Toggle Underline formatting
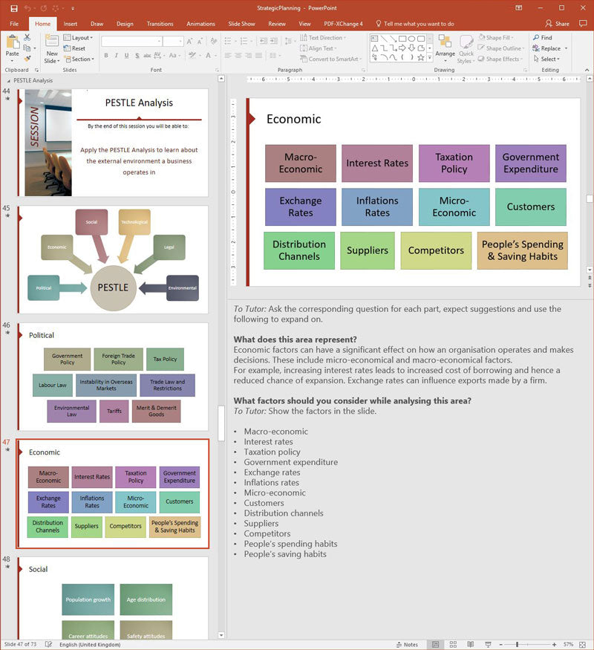Viewport: 594px width, 650px height. tap(126, 55)
